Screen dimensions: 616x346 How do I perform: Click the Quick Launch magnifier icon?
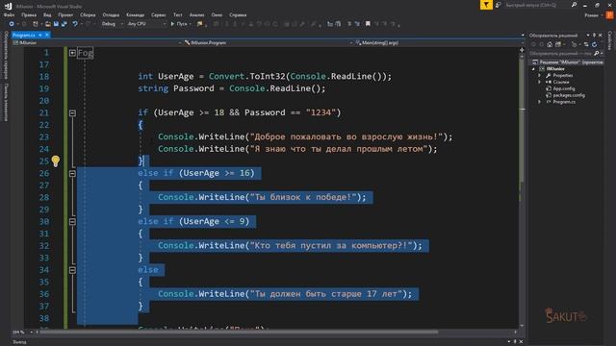tap(574, 5)
